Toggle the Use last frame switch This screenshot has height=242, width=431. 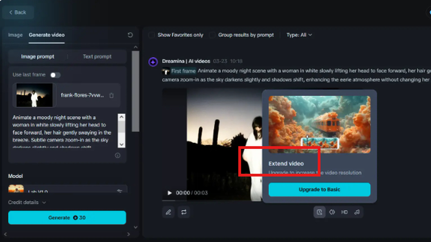55,75
